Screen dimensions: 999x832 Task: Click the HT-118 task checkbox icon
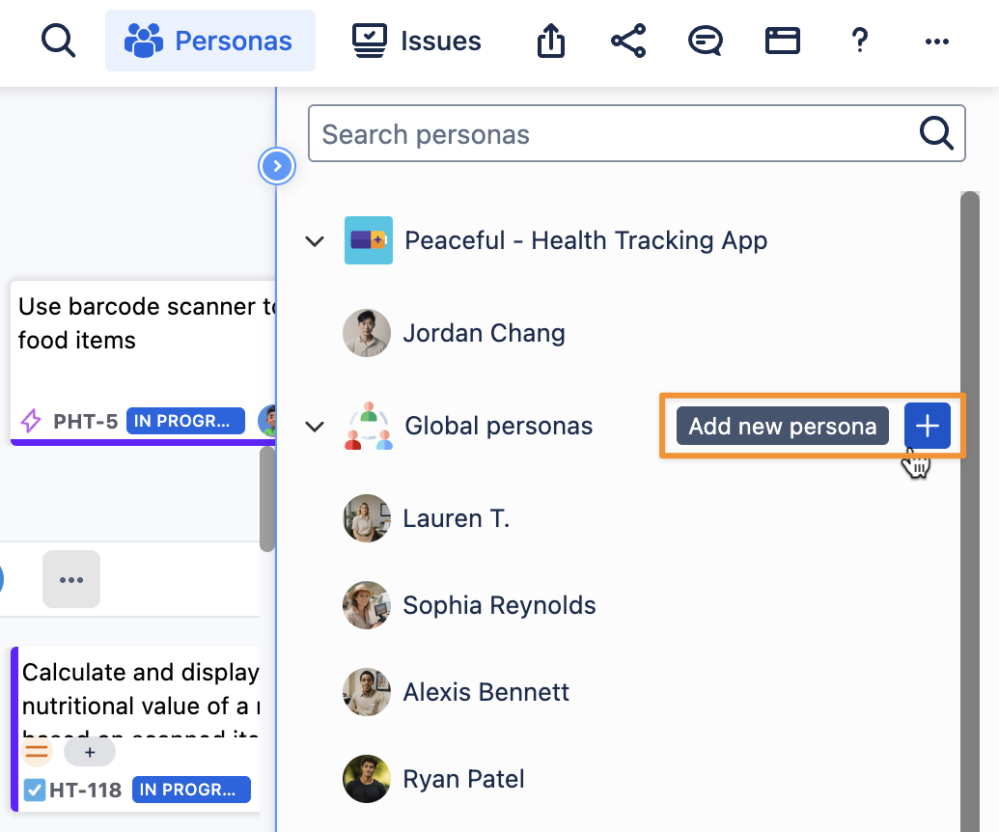pos(35,790)
